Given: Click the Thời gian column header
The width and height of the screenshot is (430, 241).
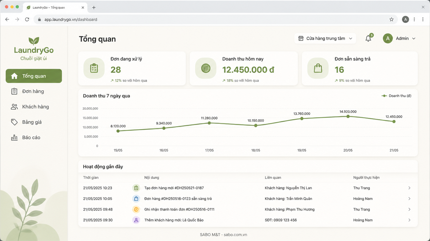Looking at the screenshot, I should 91,178.
